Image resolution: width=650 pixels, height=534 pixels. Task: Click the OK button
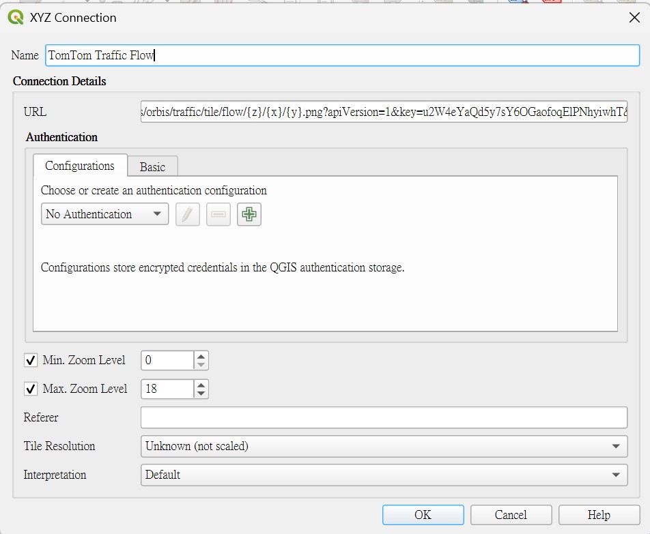point(423,514)
